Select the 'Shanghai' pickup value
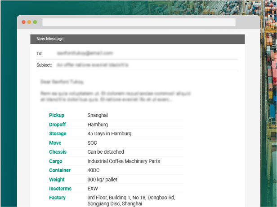The width and height of the screenshot is (277, 207). tap(98, 115)
